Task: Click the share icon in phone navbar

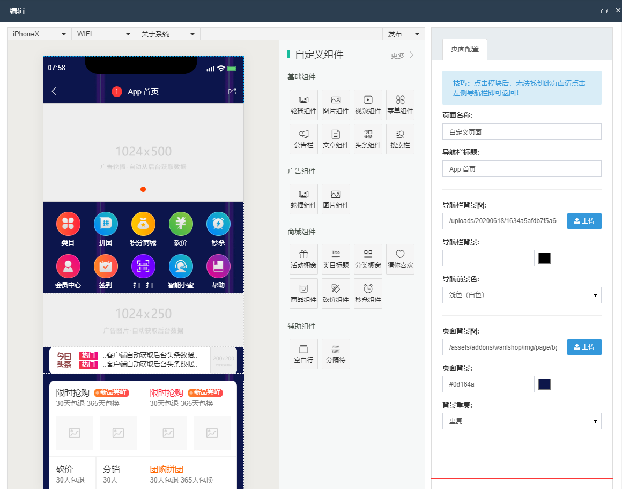Action: tap(232, 92)
